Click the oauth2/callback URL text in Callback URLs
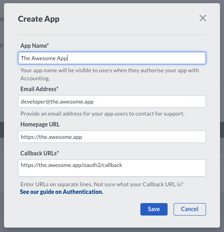This screenshot has height=232, width=224. pyautogui.click(x=71, y=165)
